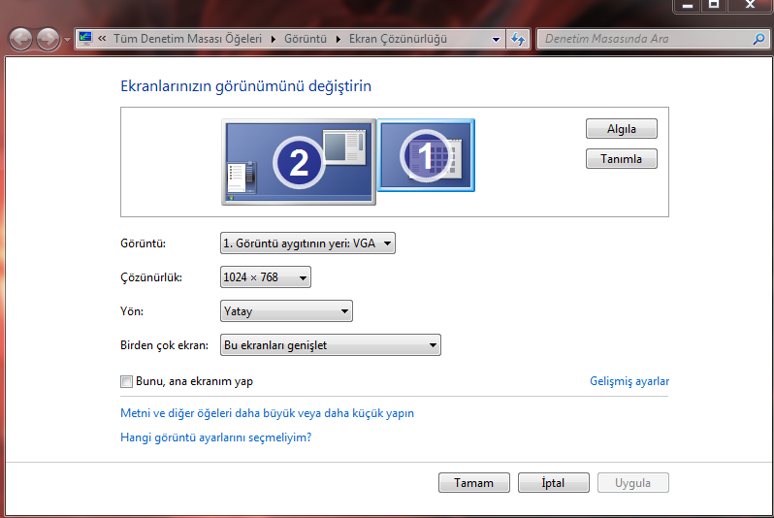The width and height of the screenshot is (774, 518).
Task: Open Birden çok ekran dropdown
Action: (330, 345)
